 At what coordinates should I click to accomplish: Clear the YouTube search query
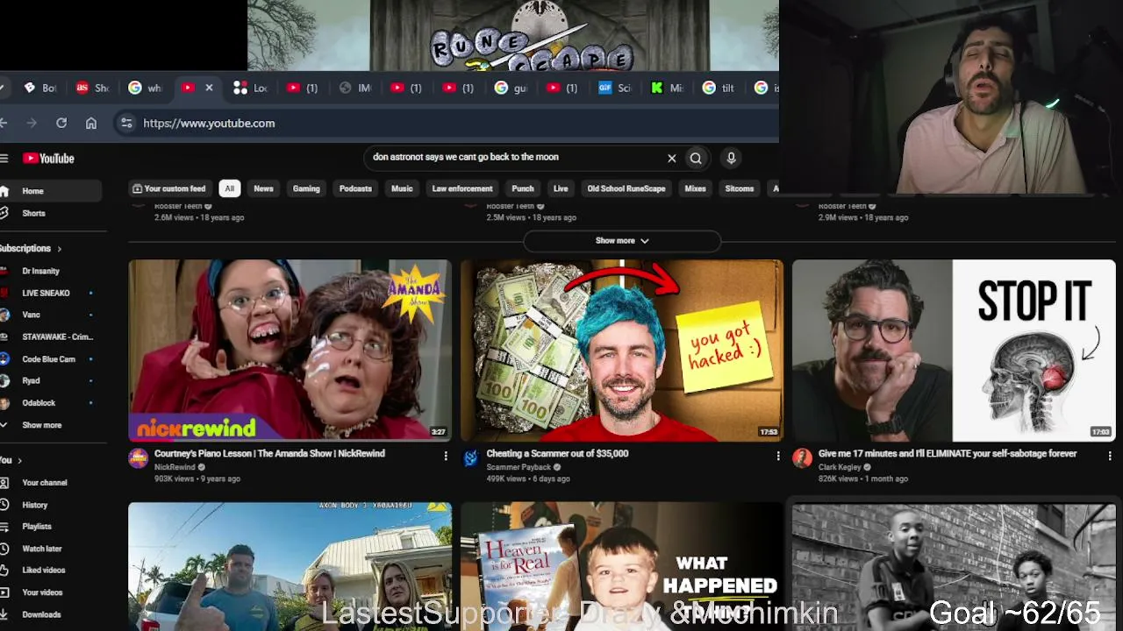coord(672,159)
